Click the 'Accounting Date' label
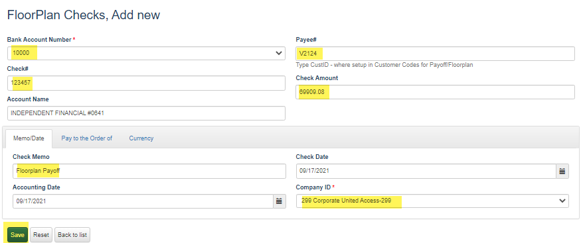This screenshot has width=581, height=243. tap(37, 187)
